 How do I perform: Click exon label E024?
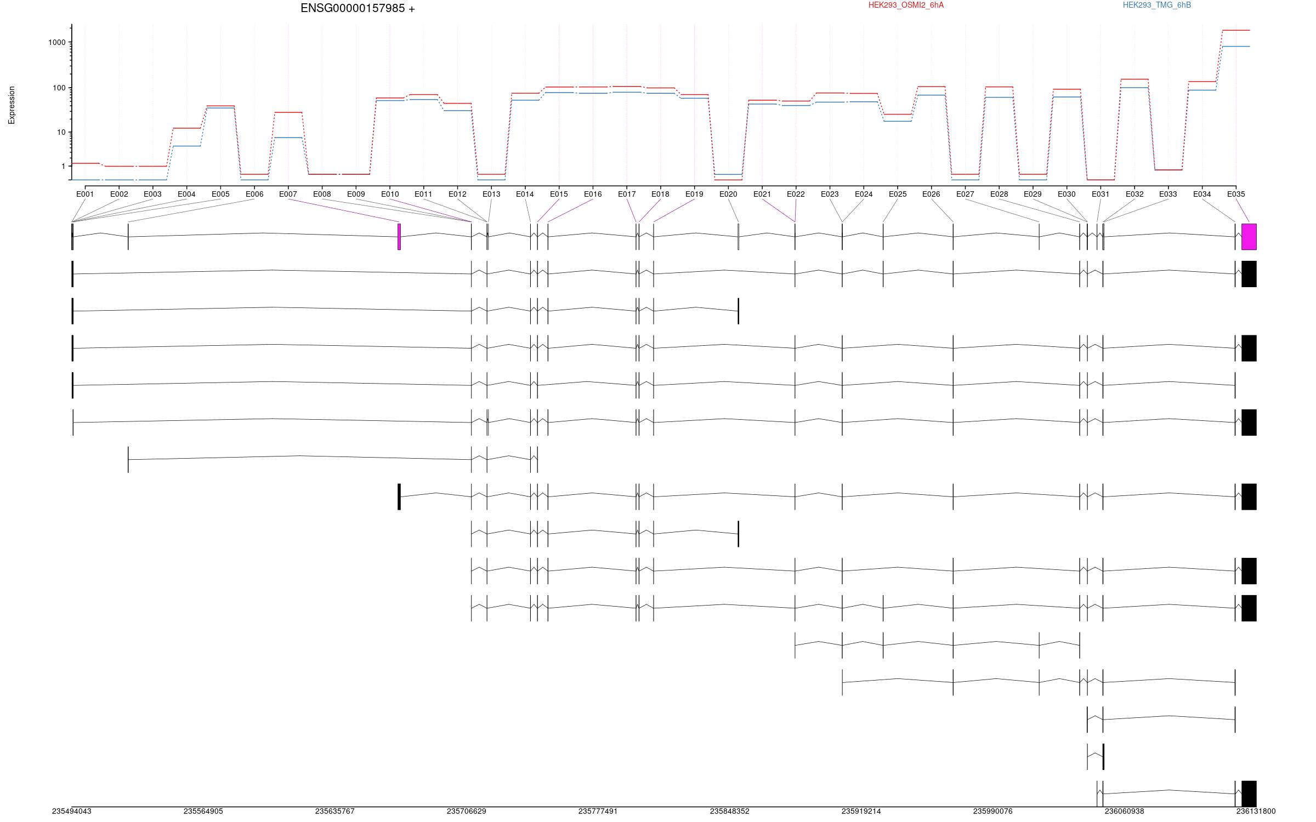(x=864, y=194)
